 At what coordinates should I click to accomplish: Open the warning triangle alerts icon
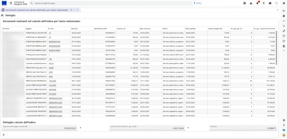pos(251,3)
